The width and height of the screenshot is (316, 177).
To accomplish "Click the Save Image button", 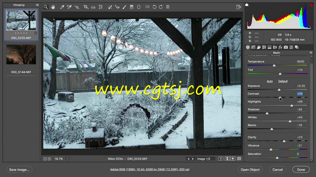I will (19, 170).
